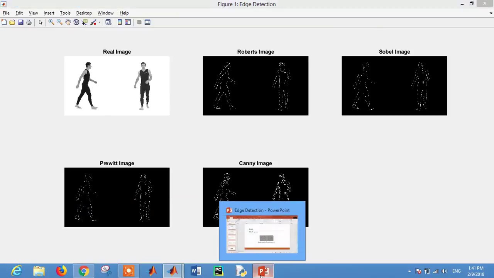The width and height of the screenshot is (494, 278).
Task: Click the Real Image subplot
Action: (x=117, y=86)
